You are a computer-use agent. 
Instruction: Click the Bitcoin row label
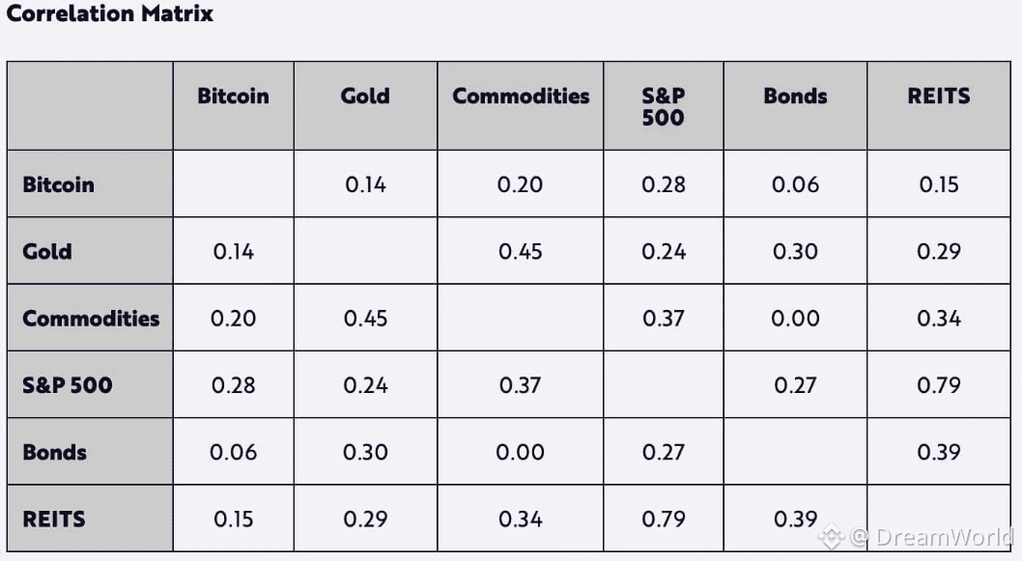click(x=59, y=184)
